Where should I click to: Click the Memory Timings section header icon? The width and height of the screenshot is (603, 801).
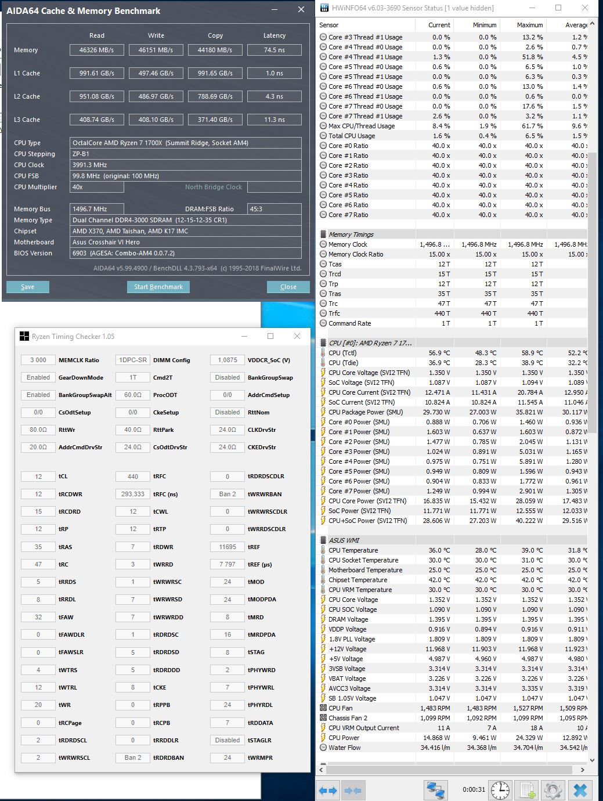(x=323, y=234)
